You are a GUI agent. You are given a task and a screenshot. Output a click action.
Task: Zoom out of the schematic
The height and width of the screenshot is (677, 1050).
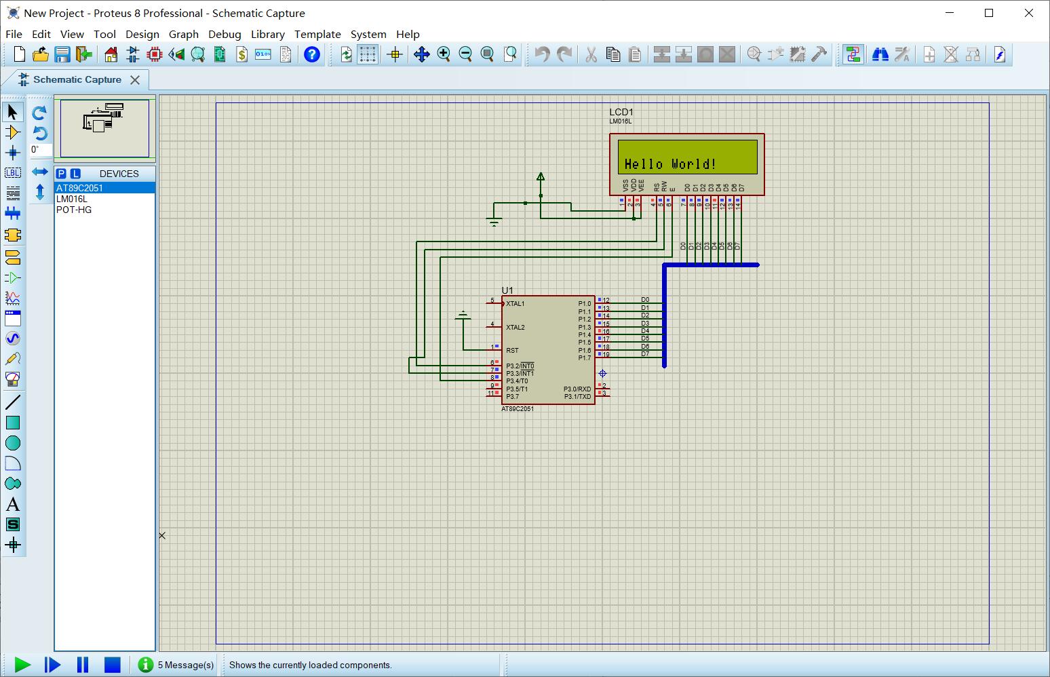tap(465, 54)
